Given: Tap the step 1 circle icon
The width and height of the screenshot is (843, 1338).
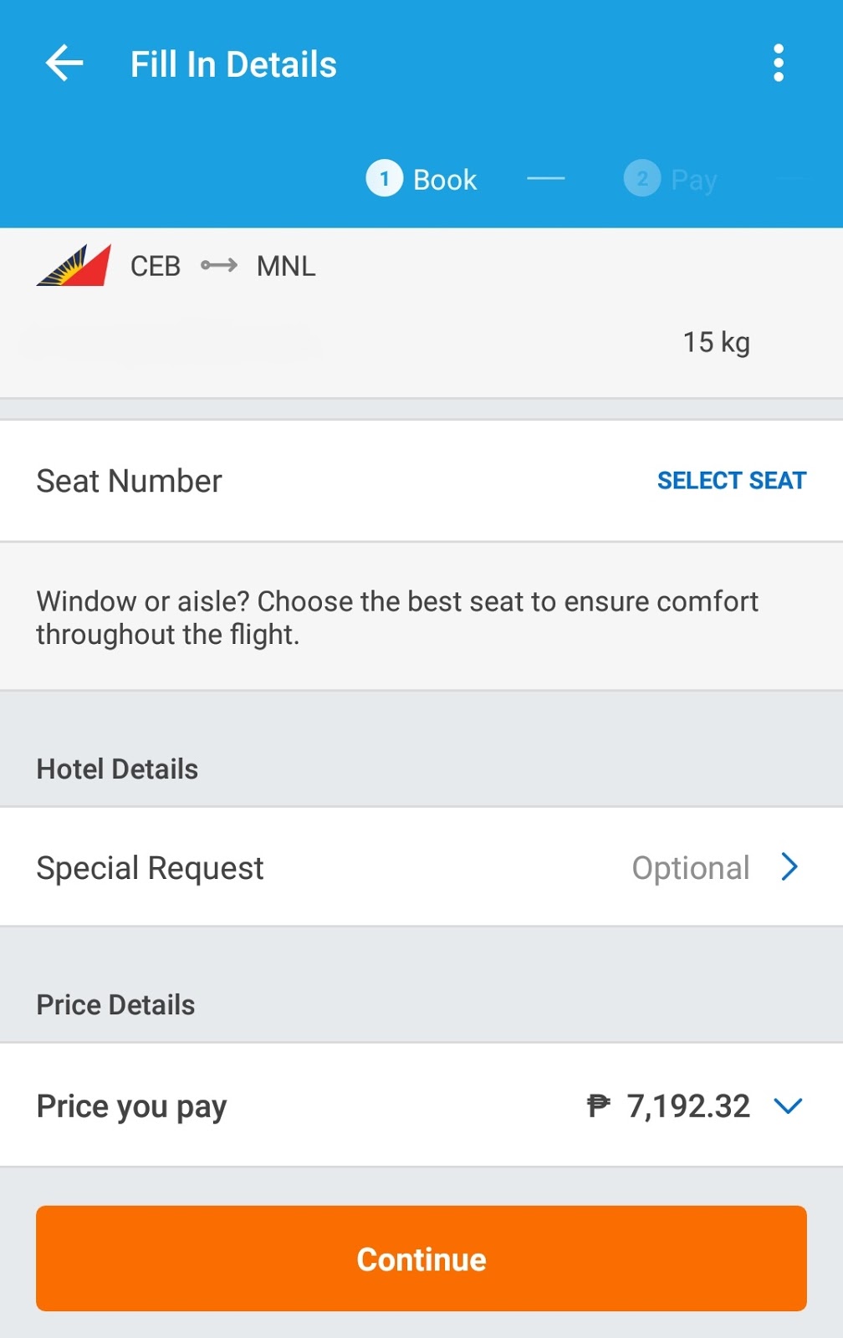Looking at the screenshot, I should (x=385, y=179).
